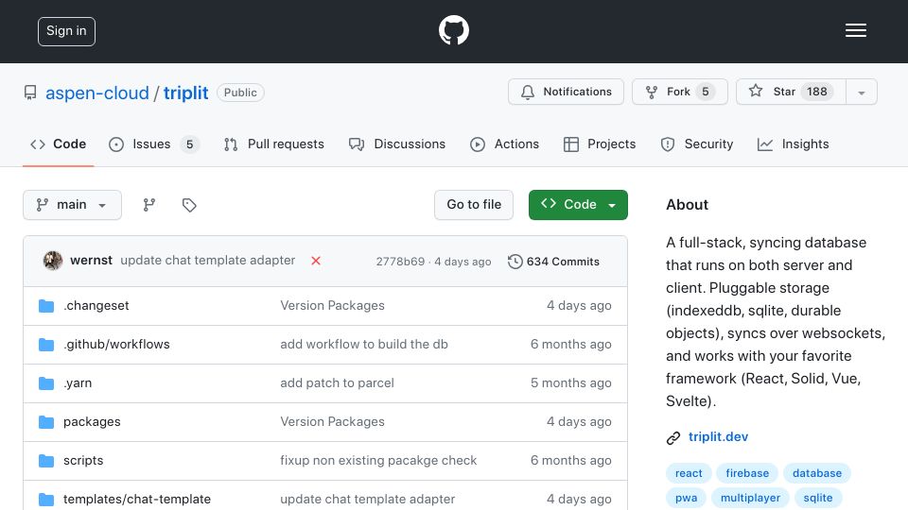This screenshot has width=908, height=510.
Task: Open the .github/workflows folder
Action: tap(116, 344)
